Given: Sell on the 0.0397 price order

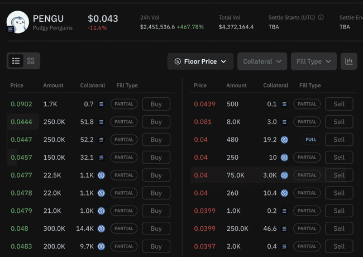Looking at the screenshot, I should click(x=339, y=246).
